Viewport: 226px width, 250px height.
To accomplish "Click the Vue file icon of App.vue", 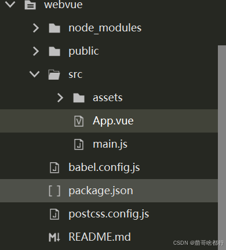I will pos(79,121).
